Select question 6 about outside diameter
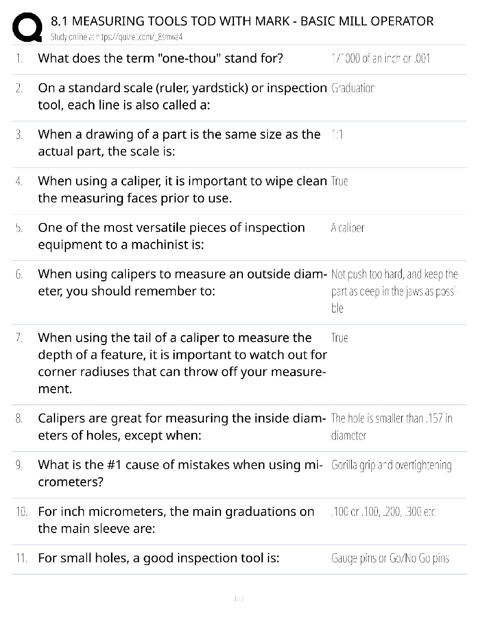This screenshot has width=478, height=619. pyautogui.click(x=182, y=283)
